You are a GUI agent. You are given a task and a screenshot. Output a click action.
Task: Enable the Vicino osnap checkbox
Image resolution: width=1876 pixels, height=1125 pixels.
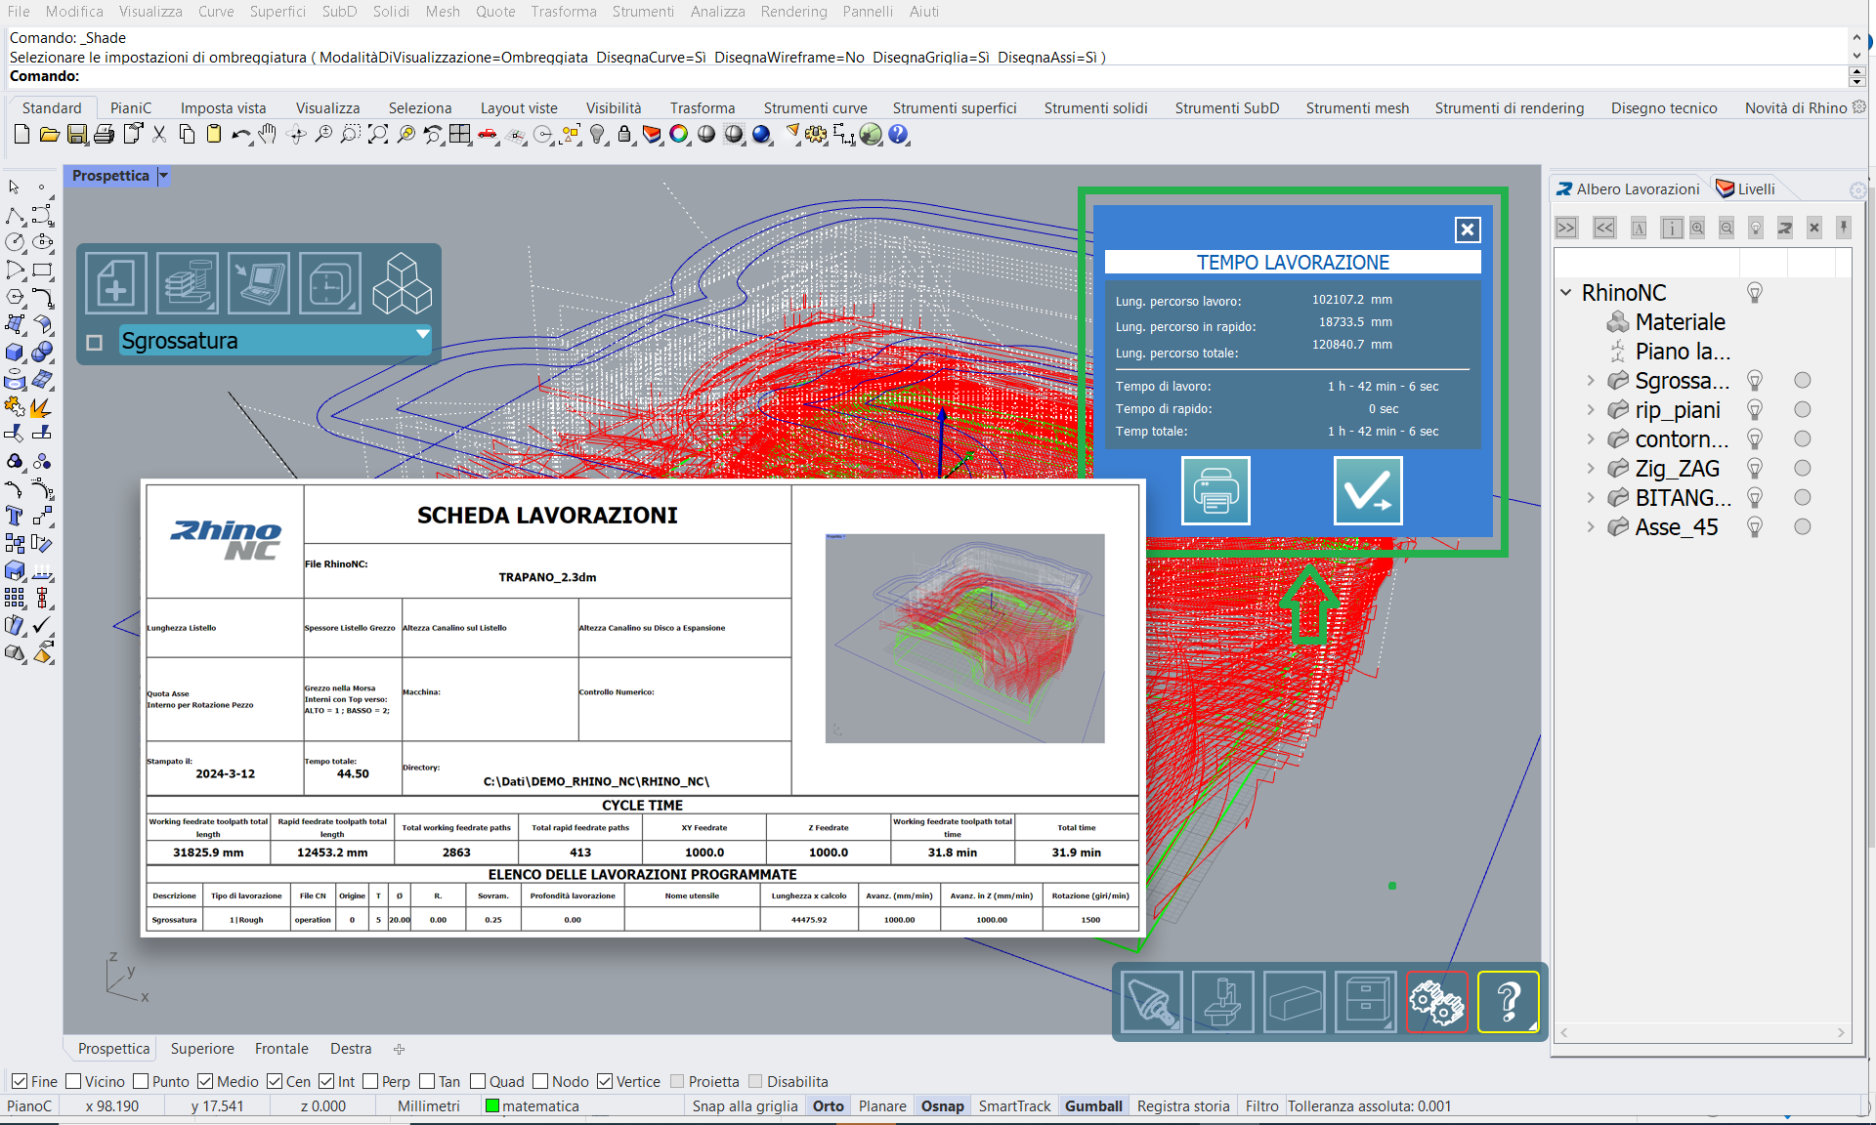point(73,1081)
